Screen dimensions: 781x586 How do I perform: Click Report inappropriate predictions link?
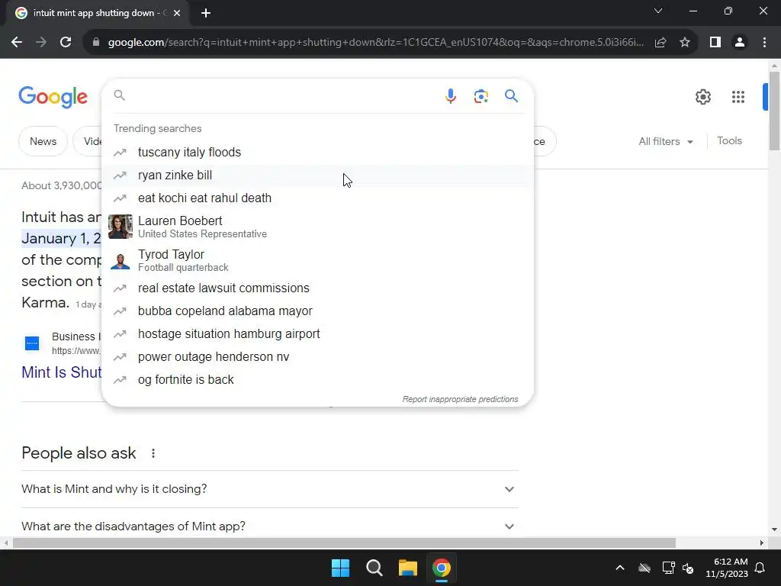460,399
